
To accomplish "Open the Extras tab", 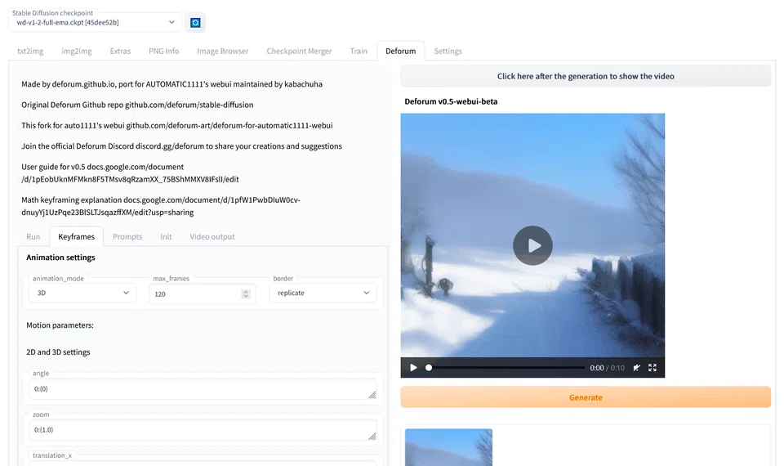I will (120, 51).
